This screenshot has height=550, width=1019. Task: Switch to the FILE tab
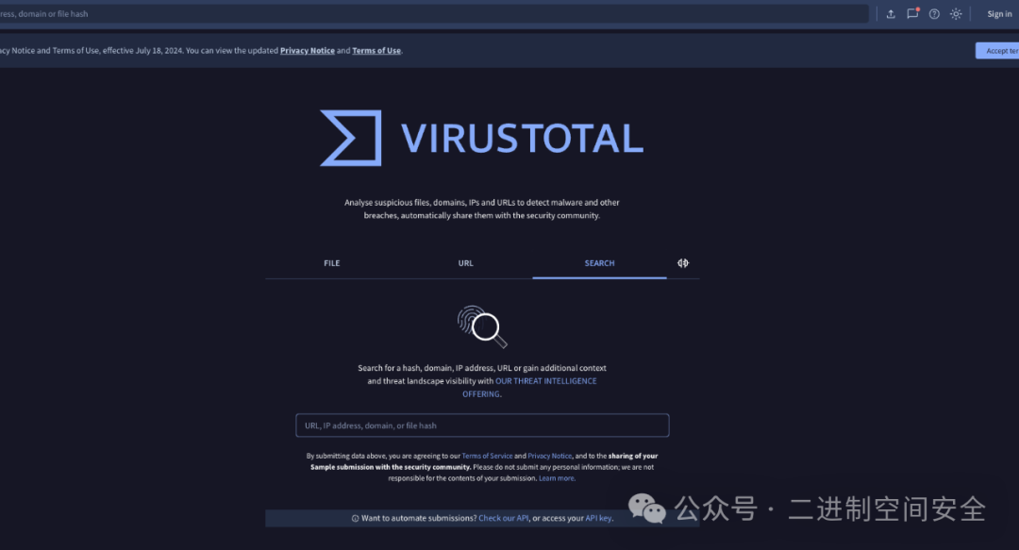[x=331, y=263]
